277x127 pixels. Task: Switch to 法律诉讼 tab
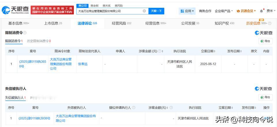pyautogui.click(x=87, y=23)
